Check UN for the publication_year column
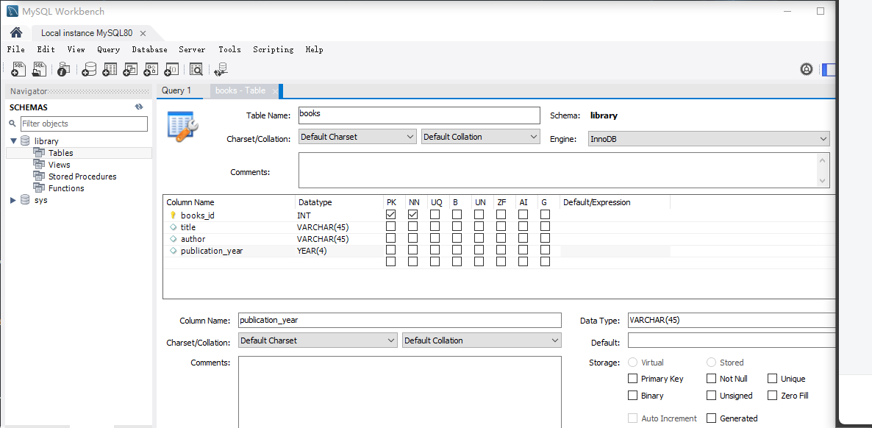 479,250
